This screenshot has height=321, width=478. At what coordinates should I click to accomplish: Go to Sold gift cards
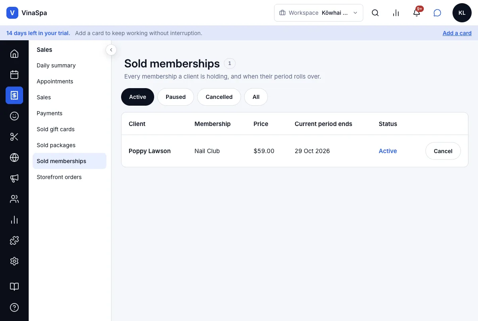tap(69, 129)
